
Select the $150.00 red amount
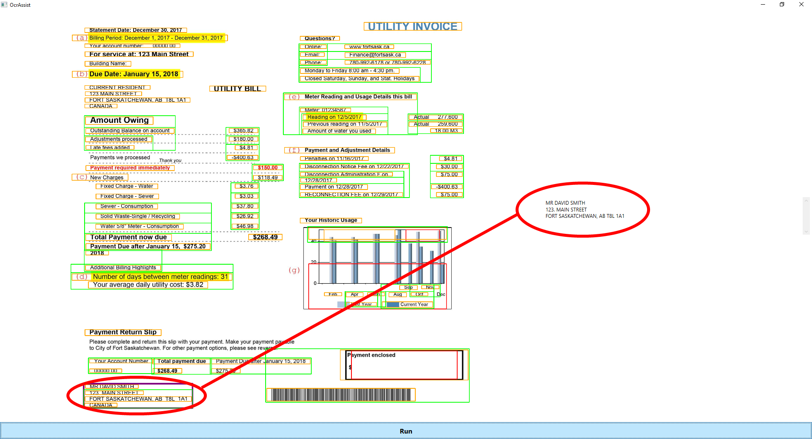coord(268,168)
